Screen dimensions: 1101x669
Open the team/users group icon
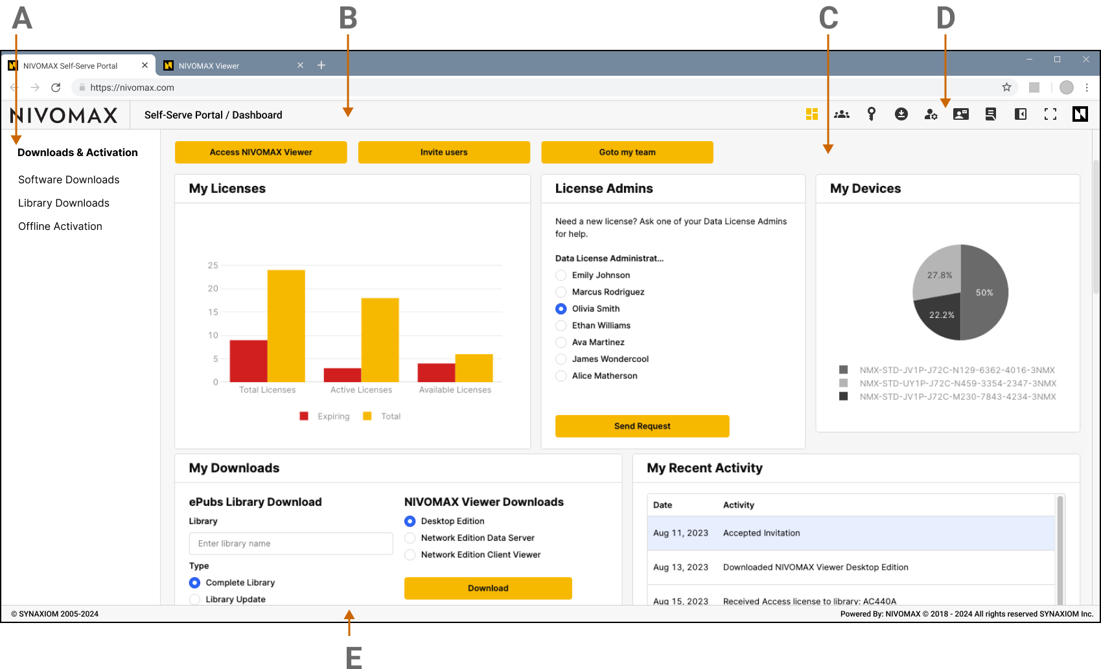(x=842, y=114)
